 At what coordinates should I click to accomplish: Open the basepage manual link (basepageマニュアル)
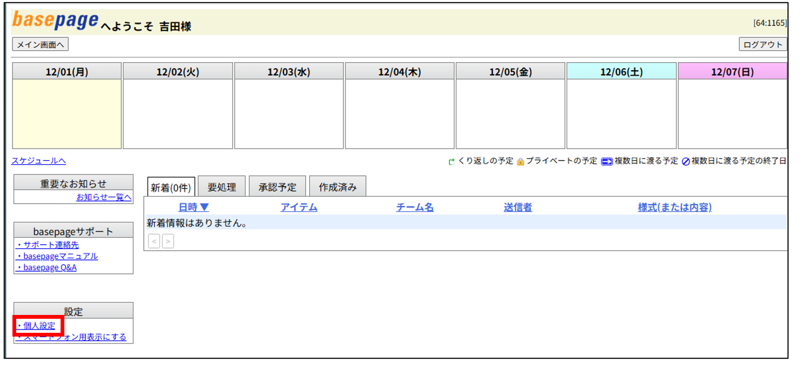(x=57, y=256)
